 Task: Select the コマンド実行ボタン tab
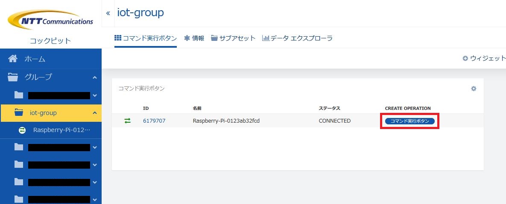pos(146,38)
